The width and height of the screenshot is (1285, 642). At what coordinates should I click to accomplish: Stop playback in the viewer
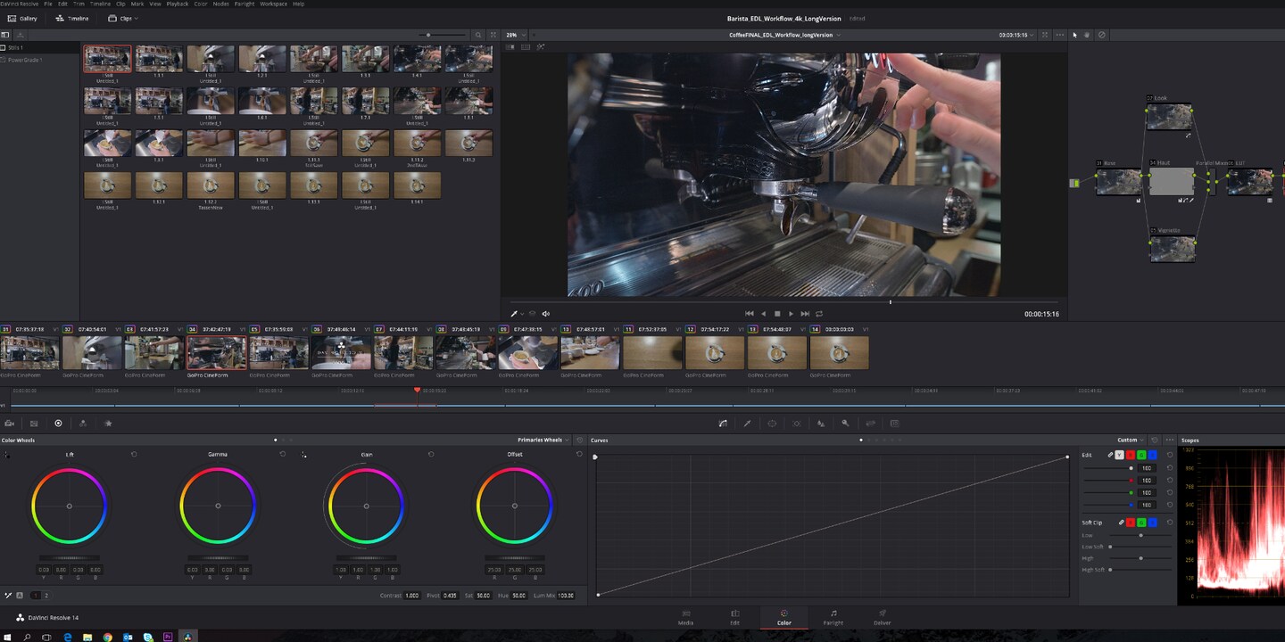(x=777, y=314)
